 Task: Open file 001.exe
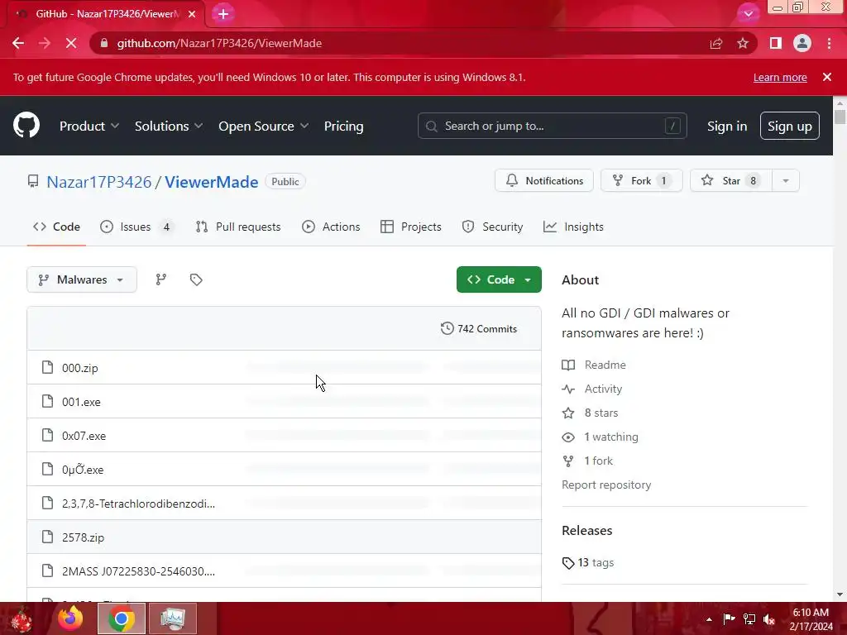[81, 403]
